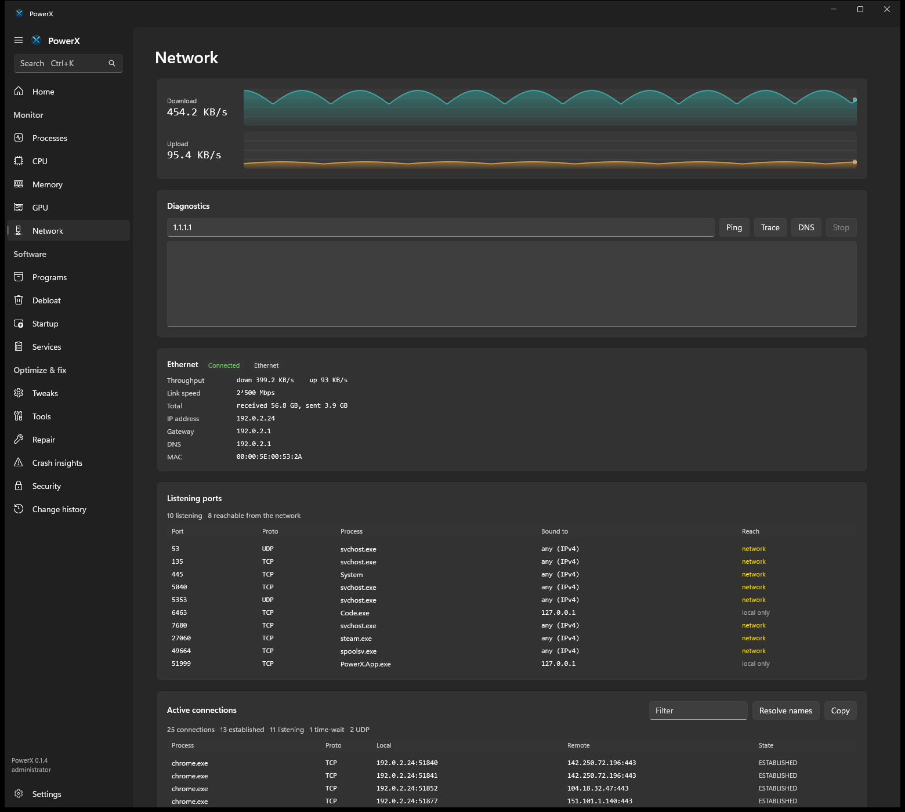Open Change history in sidebar
The height and width of the screenshot is (812, 905).
[x=68, y=509]
